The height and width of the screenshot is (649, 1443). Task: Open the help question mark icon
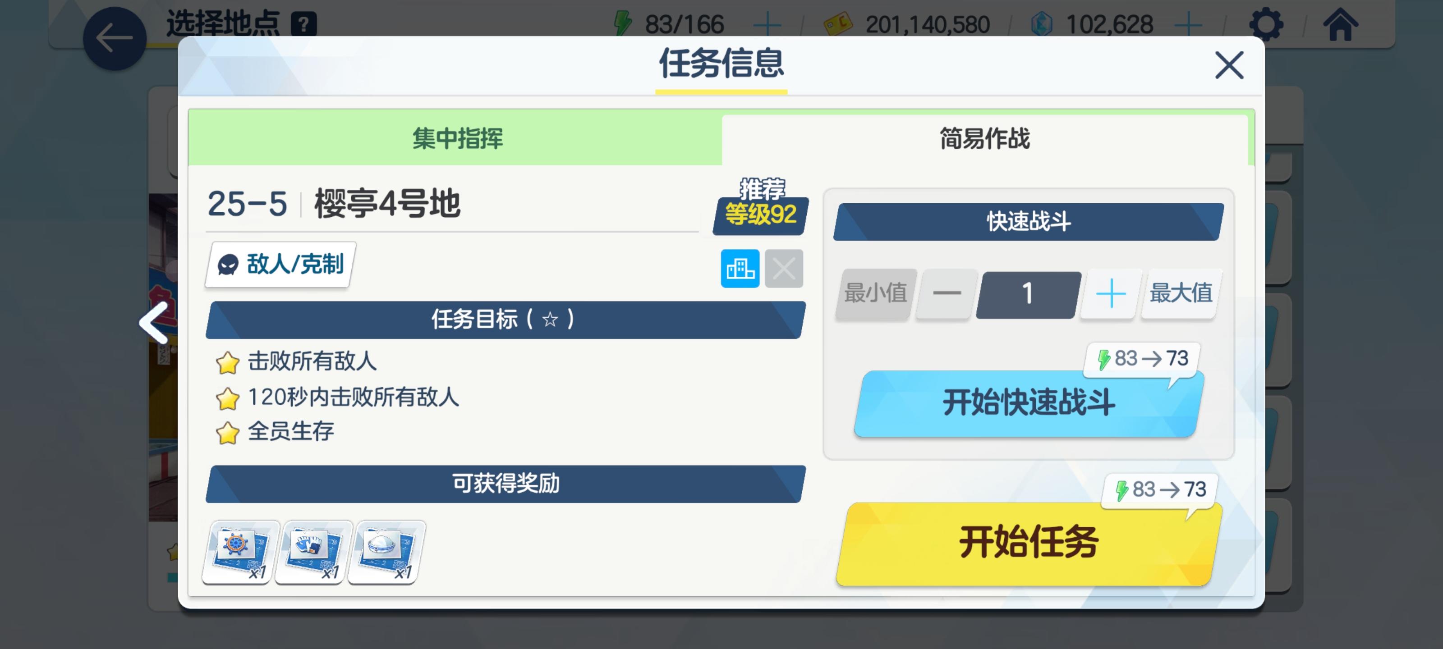tap(303, 25)
